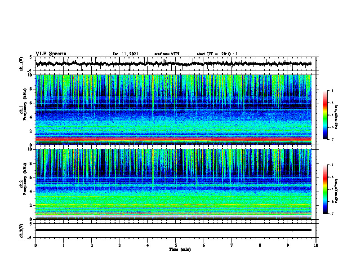356x275 pixels.
Task: Click the "8" tick on the time axis
Action: tap(260, 245)
